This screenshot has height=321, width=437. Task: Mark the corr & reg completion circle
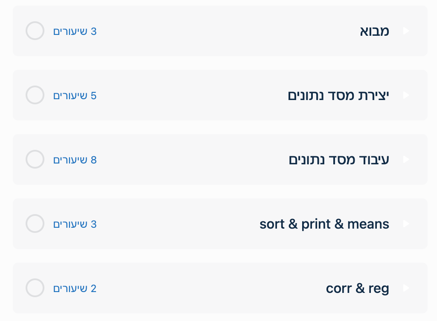click(35, 288)
